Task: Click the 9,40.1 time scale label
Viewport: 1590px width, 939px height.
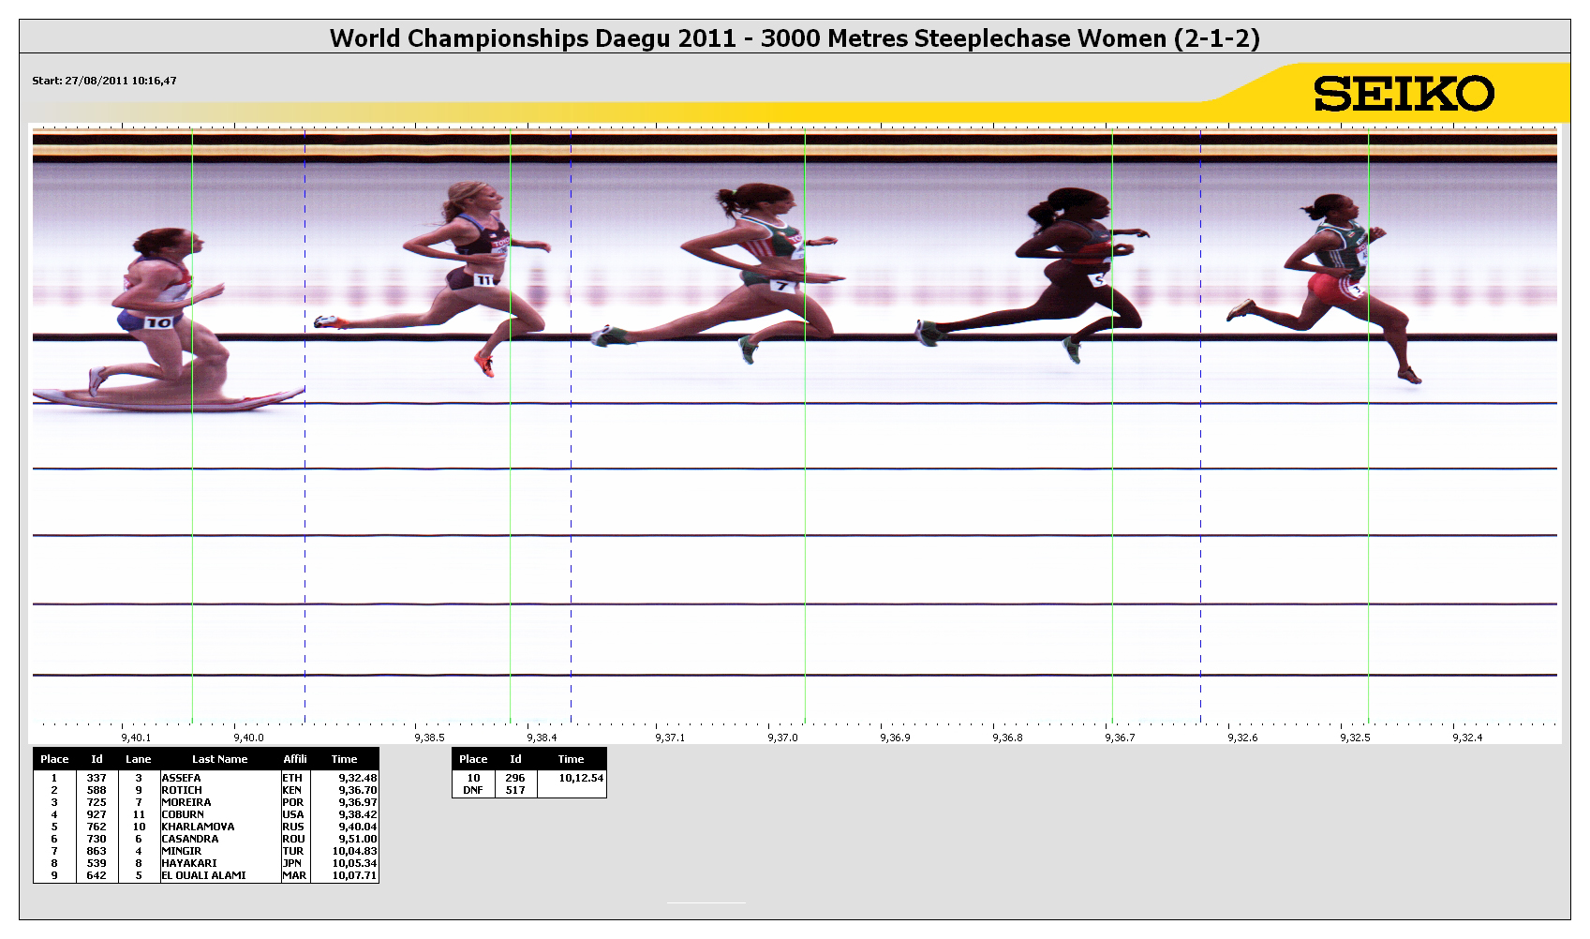Action: 137,738
